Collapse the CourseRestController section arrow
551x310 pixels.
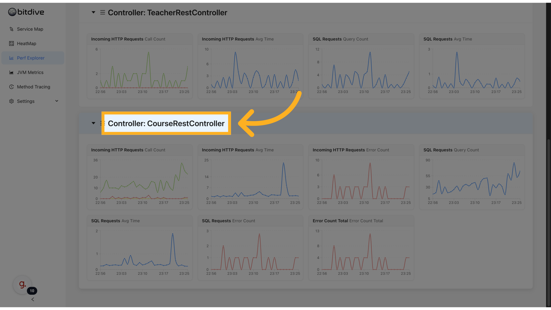click(x=93, y=123)
